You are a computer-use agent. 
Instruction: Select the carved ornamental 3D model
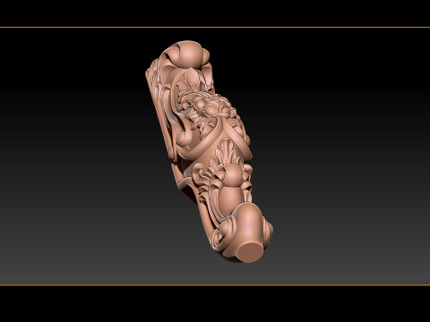(x=209, y=151)
